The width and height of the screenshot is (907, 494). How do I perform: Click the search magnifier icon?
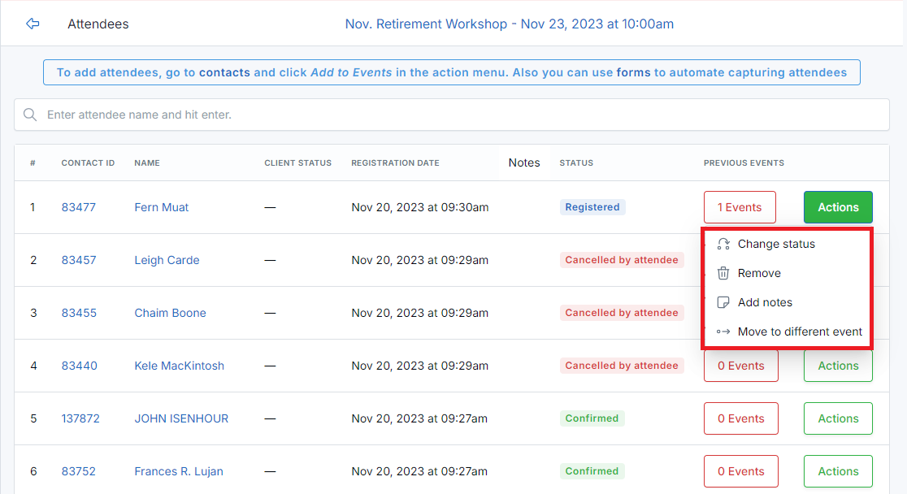click(30, 115)
